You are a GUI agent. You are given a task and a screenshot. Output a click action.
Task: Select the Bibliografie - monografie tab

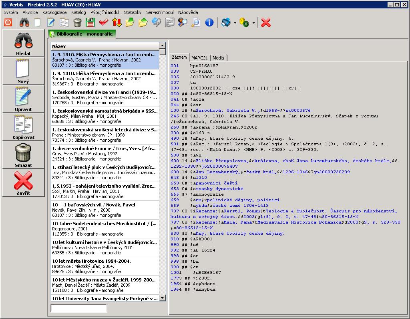(x=82, y=34)
